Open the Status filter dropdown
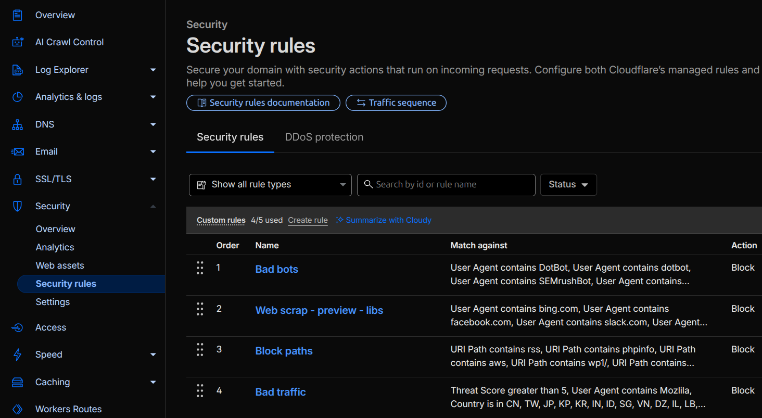 point(568,185)
